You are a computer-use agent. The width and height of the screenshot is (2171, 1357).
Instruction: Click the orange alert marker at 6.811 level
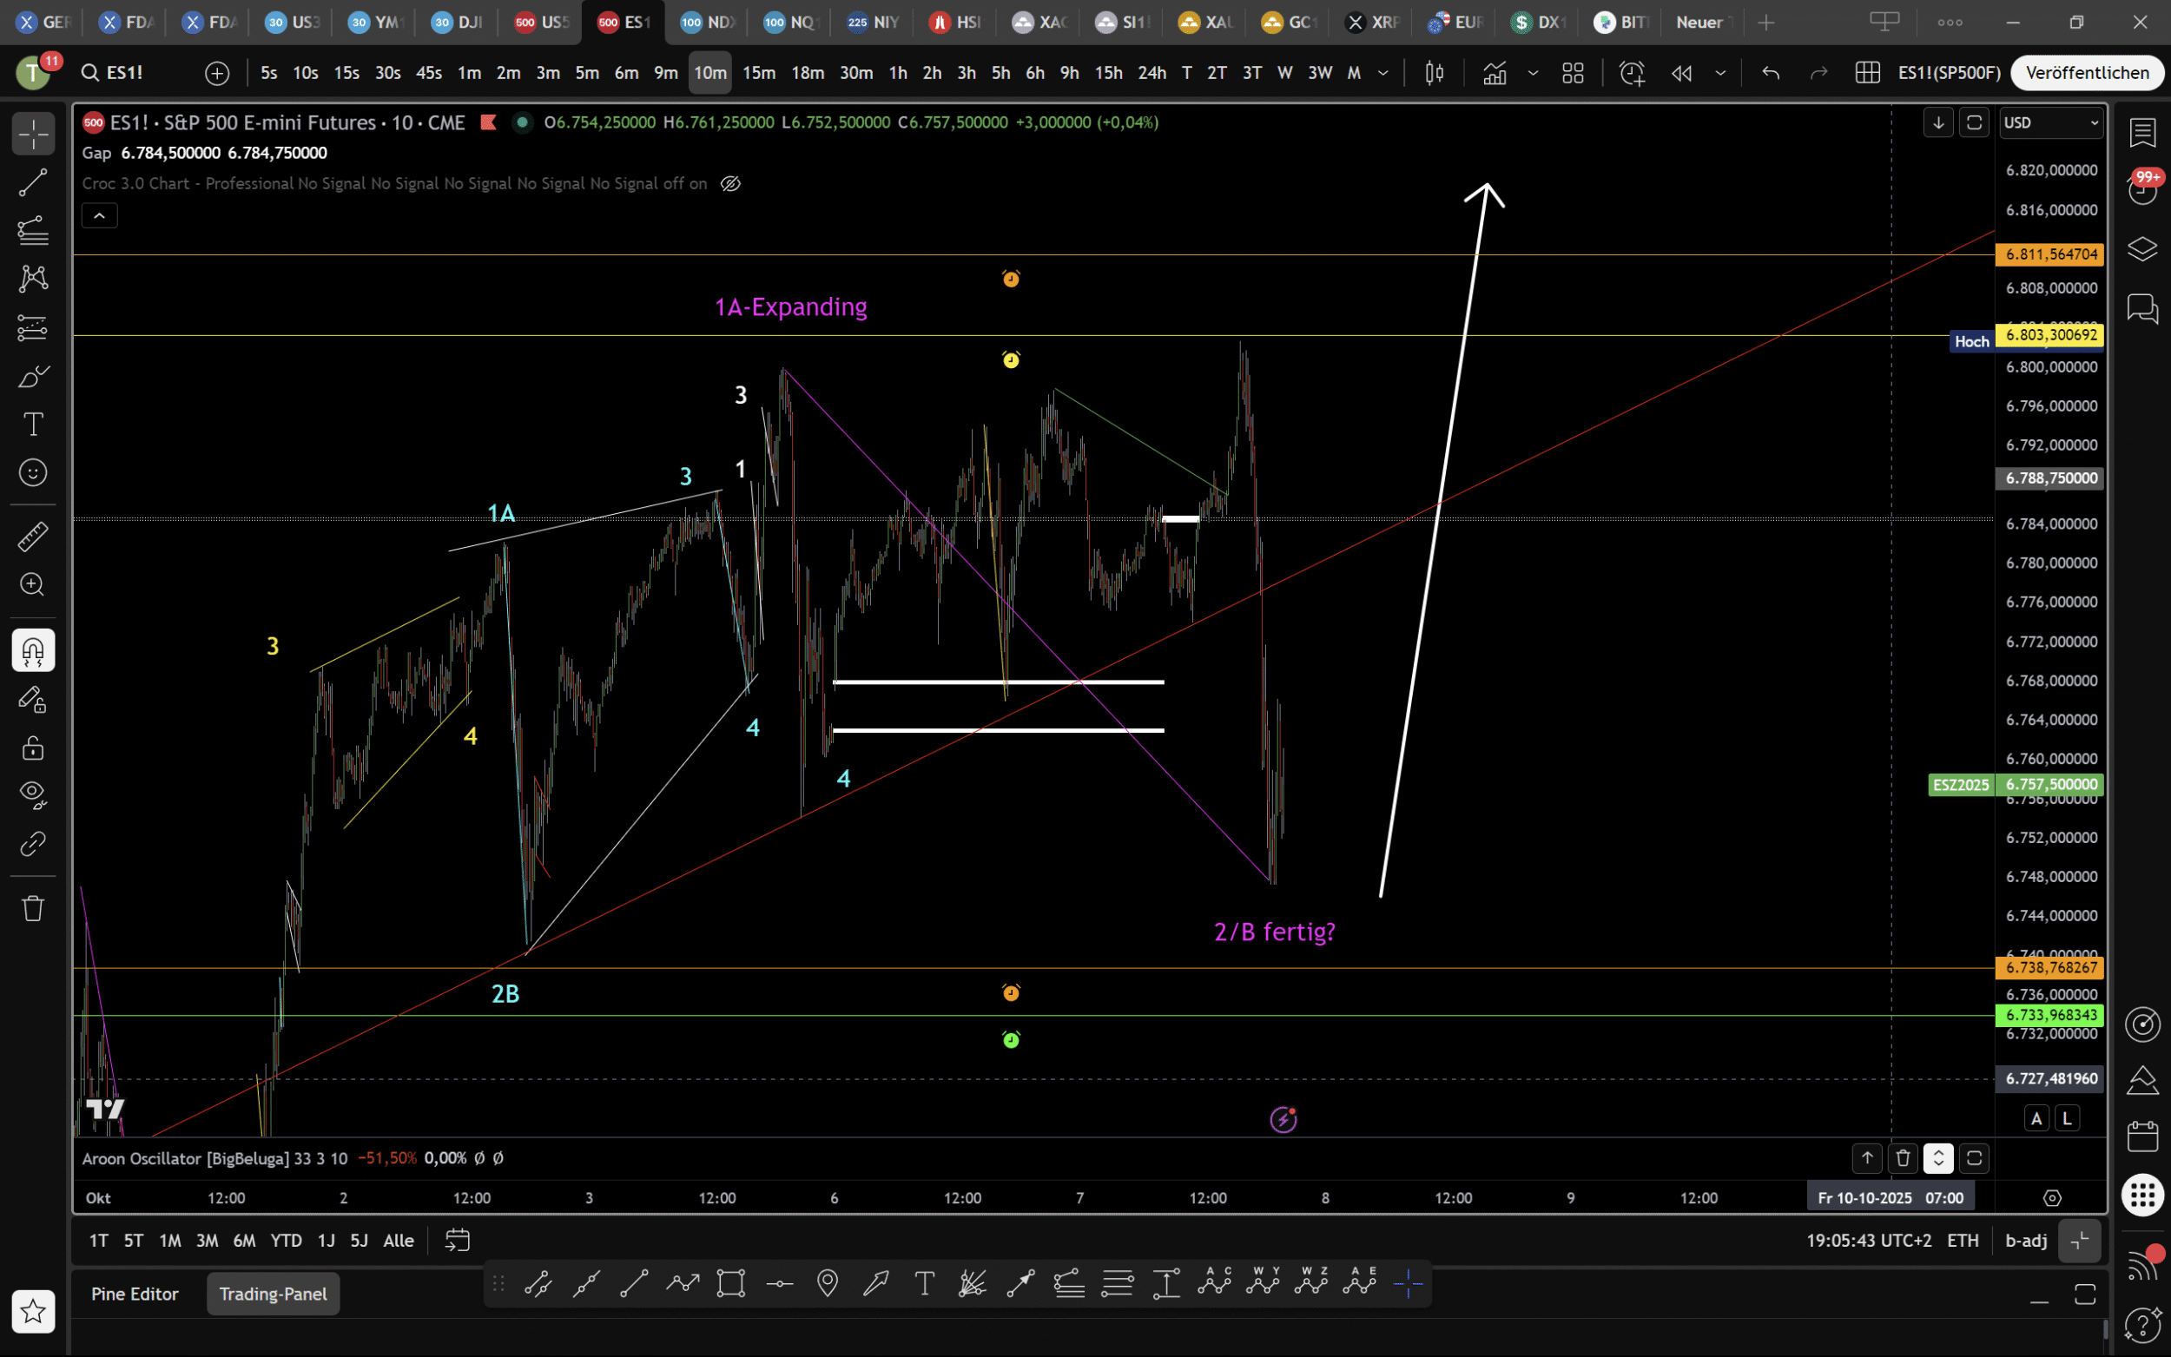point(1011,279)
